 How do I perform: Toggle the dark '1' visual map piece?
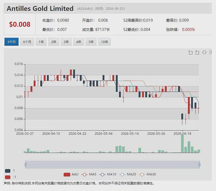point(8,171)
